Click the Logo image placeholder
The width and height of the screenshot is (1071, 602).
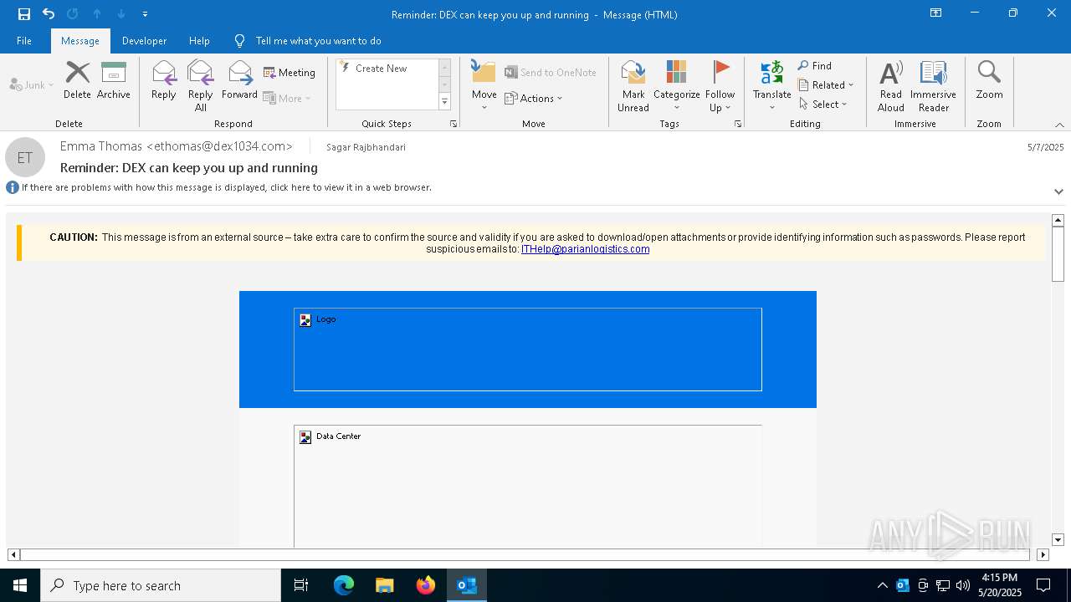528,349
